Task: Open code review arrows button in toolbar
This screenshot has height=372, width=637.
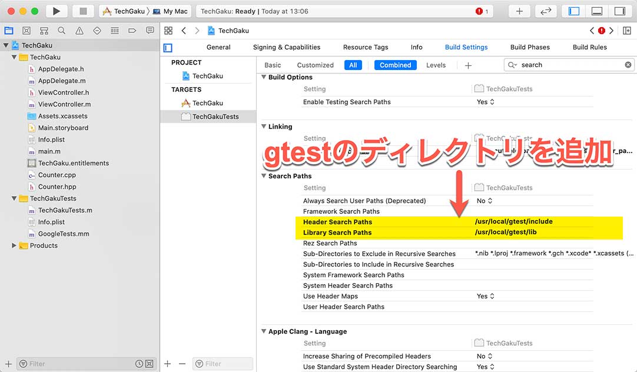Action: coord(546,11)
